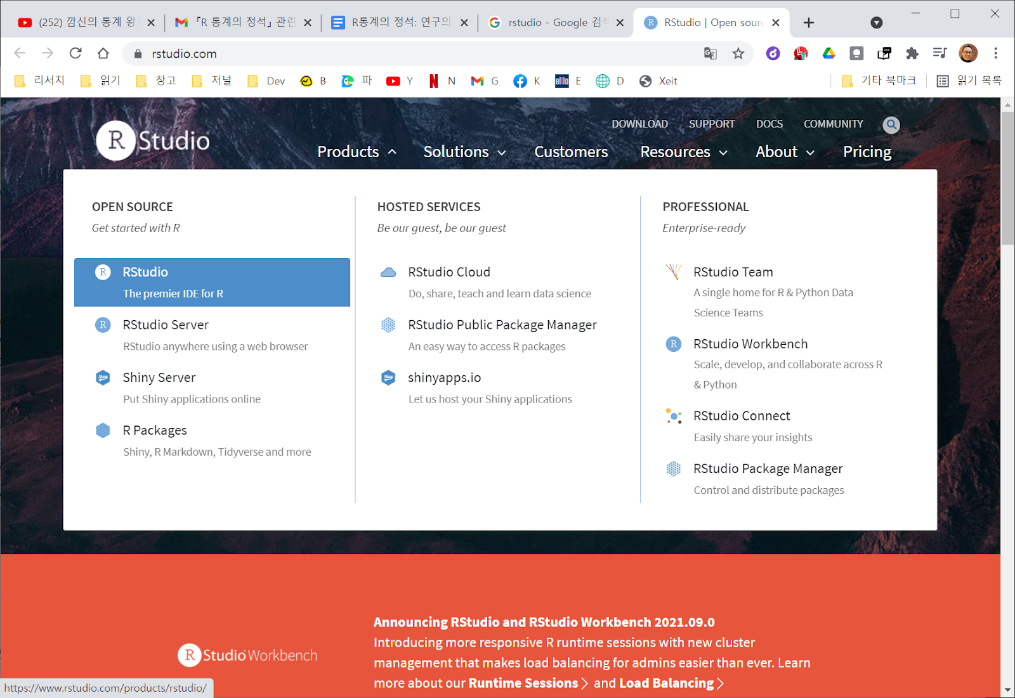
Task: Click the RStudio Connect dots icon
Action: [x=674, y=416]
